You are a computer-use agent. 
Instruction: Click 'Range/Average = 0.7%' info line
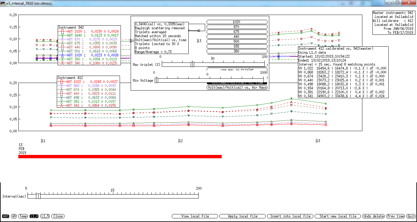coord(153,52)
